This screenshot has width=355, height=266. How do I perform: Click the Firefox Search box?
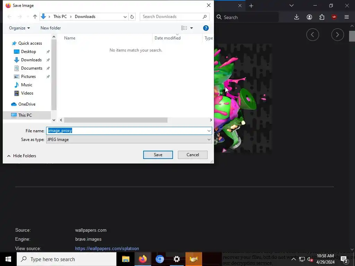[247, 17]
